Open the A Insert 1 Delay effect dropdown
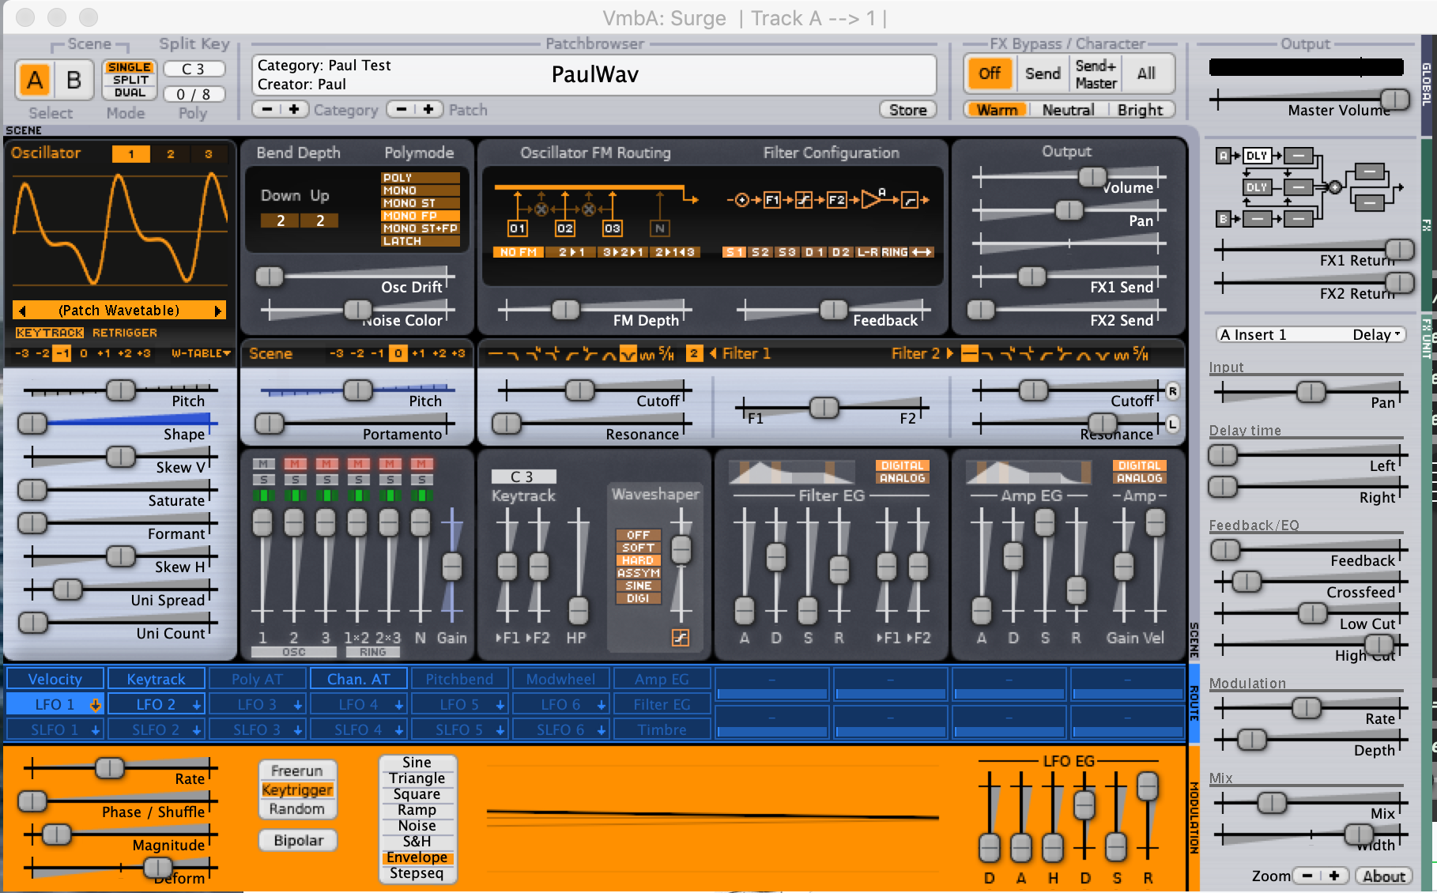Screen dimensions: 1437x893 click(x=1311, y=334)
